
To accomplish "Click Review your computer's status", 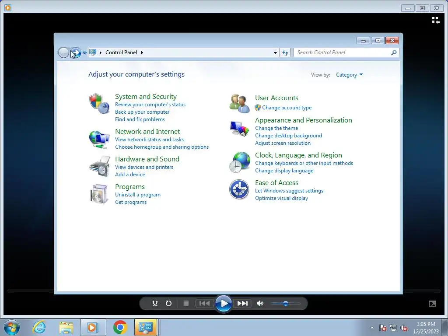I will coord(150,105).
